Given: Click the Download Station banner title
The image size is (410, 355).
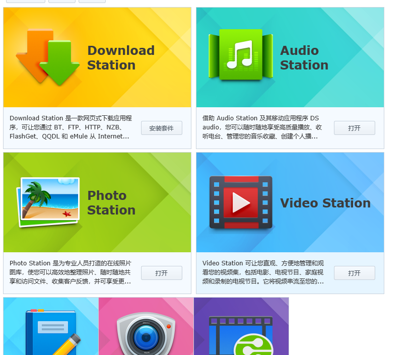Looking at the screenshot, I should tap(121, 58).
